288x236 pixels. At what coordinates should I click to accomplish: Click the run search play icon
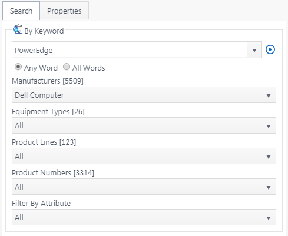click(x=270, y=49)
